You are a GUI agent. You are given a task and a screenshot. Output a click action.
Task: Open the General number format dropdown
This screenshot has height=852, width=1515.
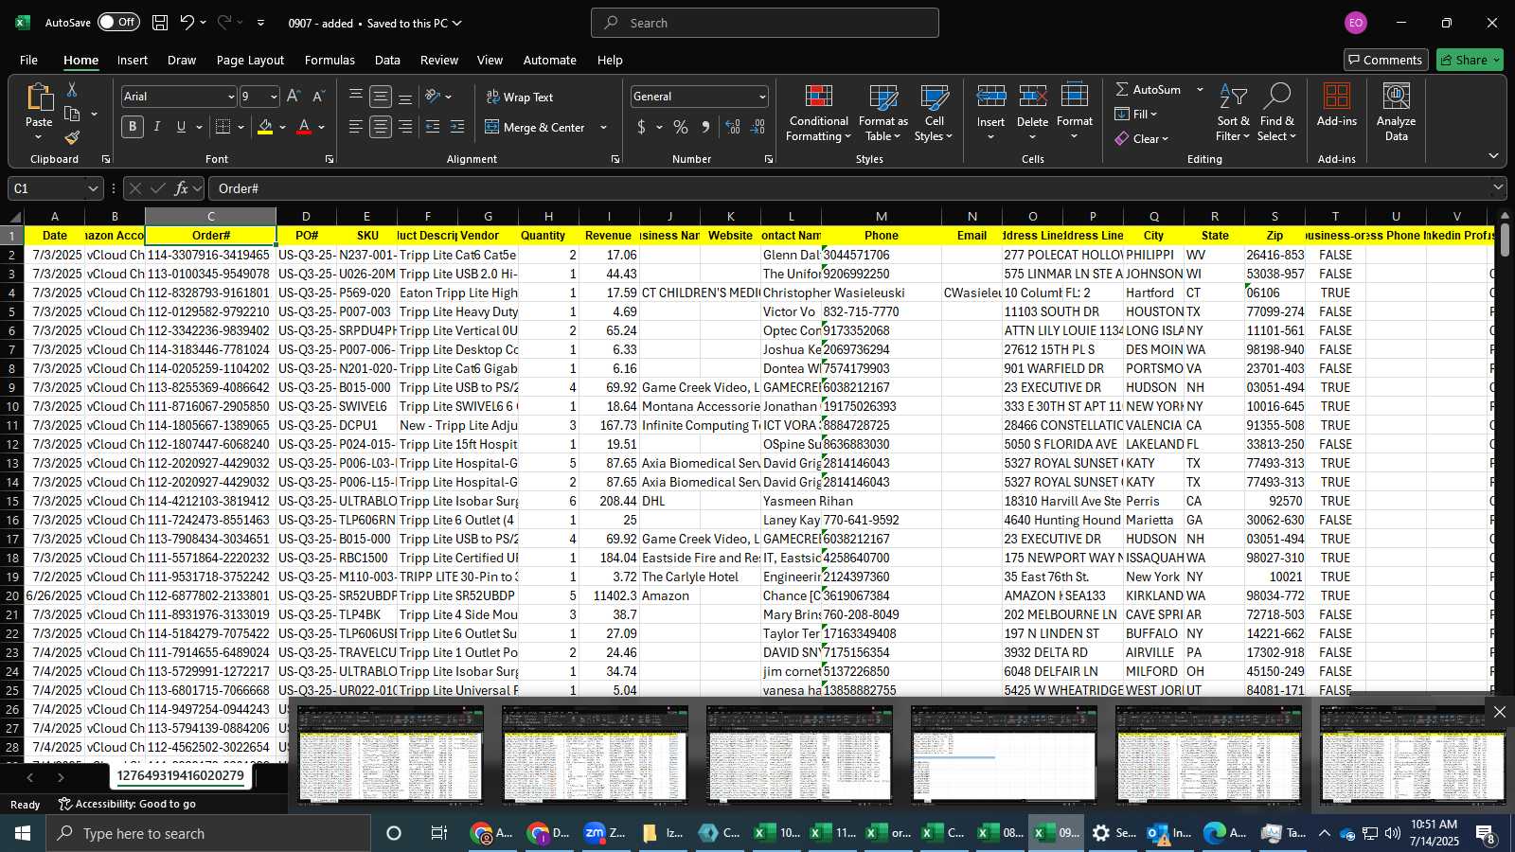(762, 97)
